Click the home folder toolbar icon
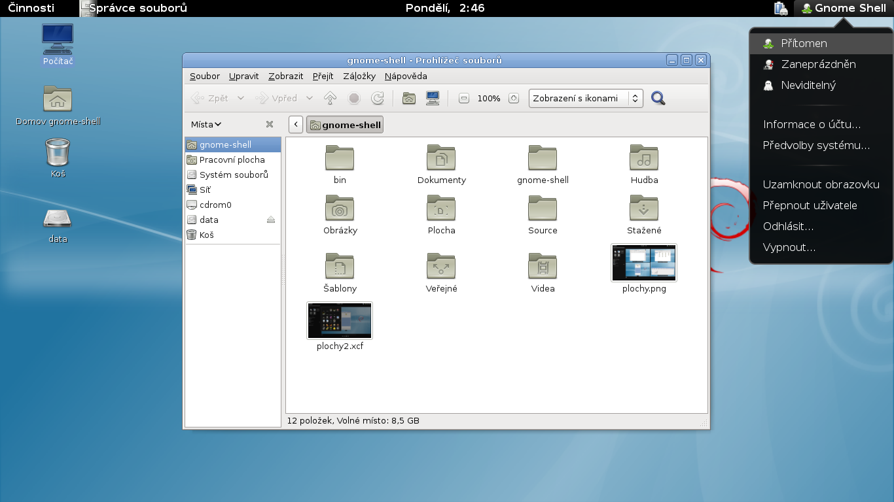 (409, 98)
